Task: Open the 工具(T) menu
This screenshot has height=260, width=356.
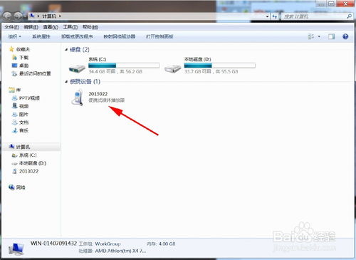Action: click(x=70, y=27)
